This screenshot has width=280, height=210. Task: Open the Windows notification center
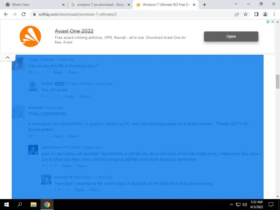click(271, 205)
